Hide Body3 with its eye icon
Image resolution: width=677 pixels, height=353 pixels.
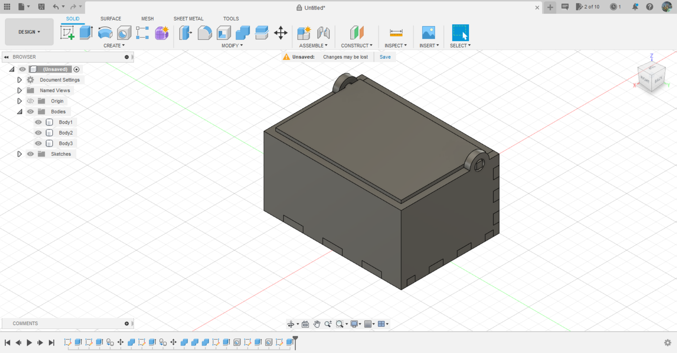coord(38,143)
